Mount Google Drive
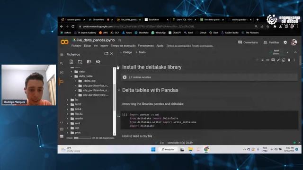 pyautogui.click(x=89, y=62)
